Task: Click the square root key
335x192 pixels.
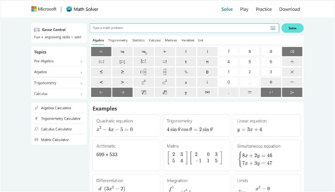Action: click(x=165, y=92)
